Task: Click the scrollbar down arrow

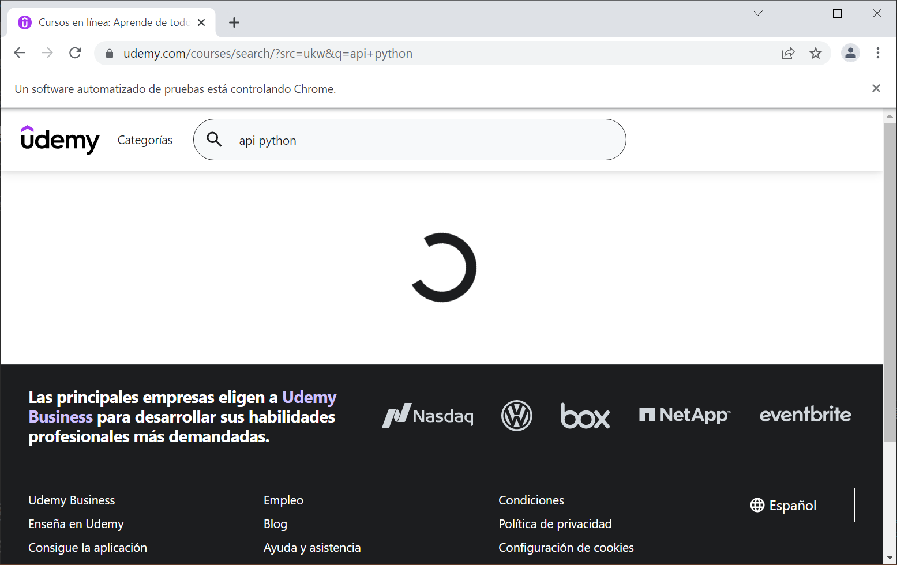Action: [x=890, y=558]
